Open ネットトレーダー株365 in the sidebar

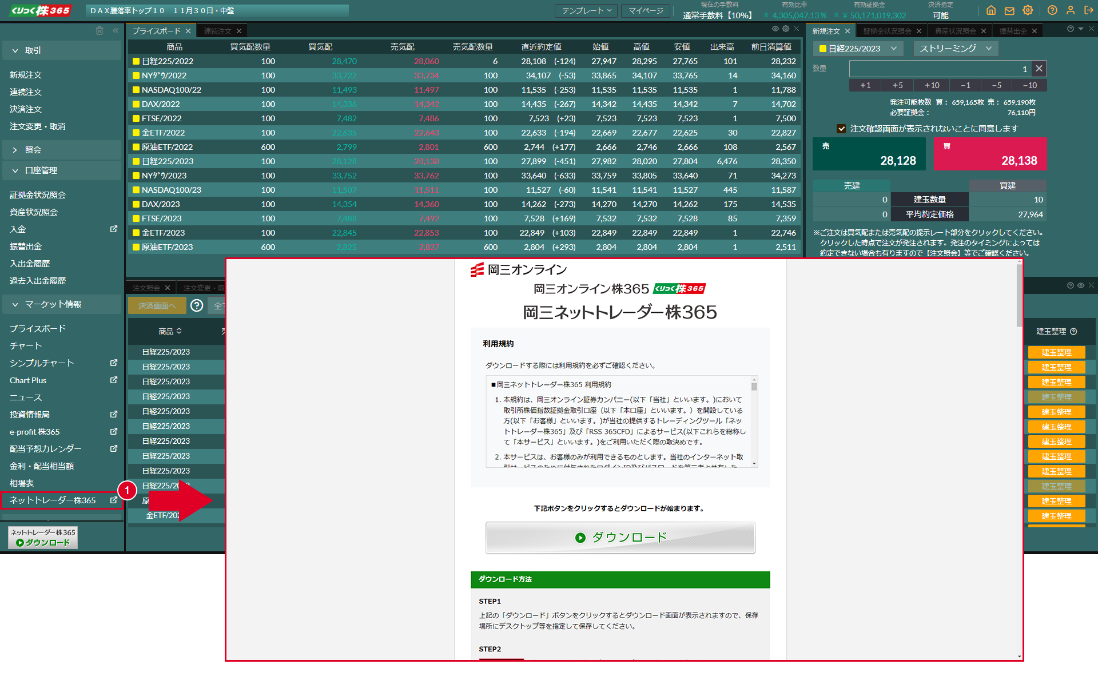(x=61, y=500)
